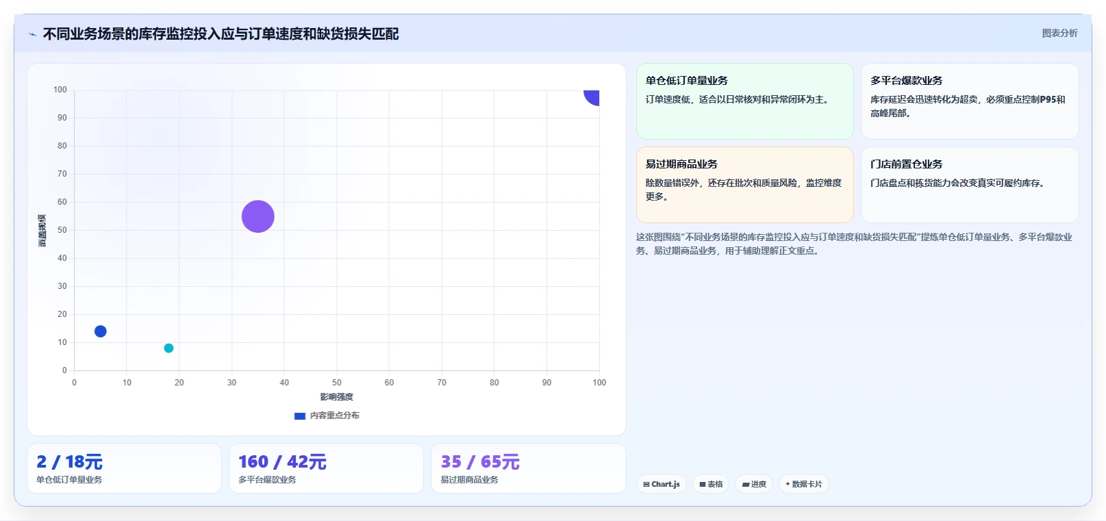Click the chart icon beside the title

click(x=32, y=34)
